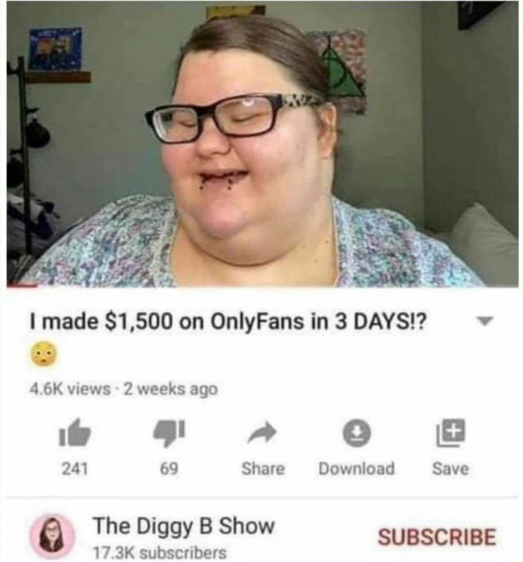The width and height of the screenshot is (523, 562).
Task: Click the red video progress bar
Action: (22, 286)
